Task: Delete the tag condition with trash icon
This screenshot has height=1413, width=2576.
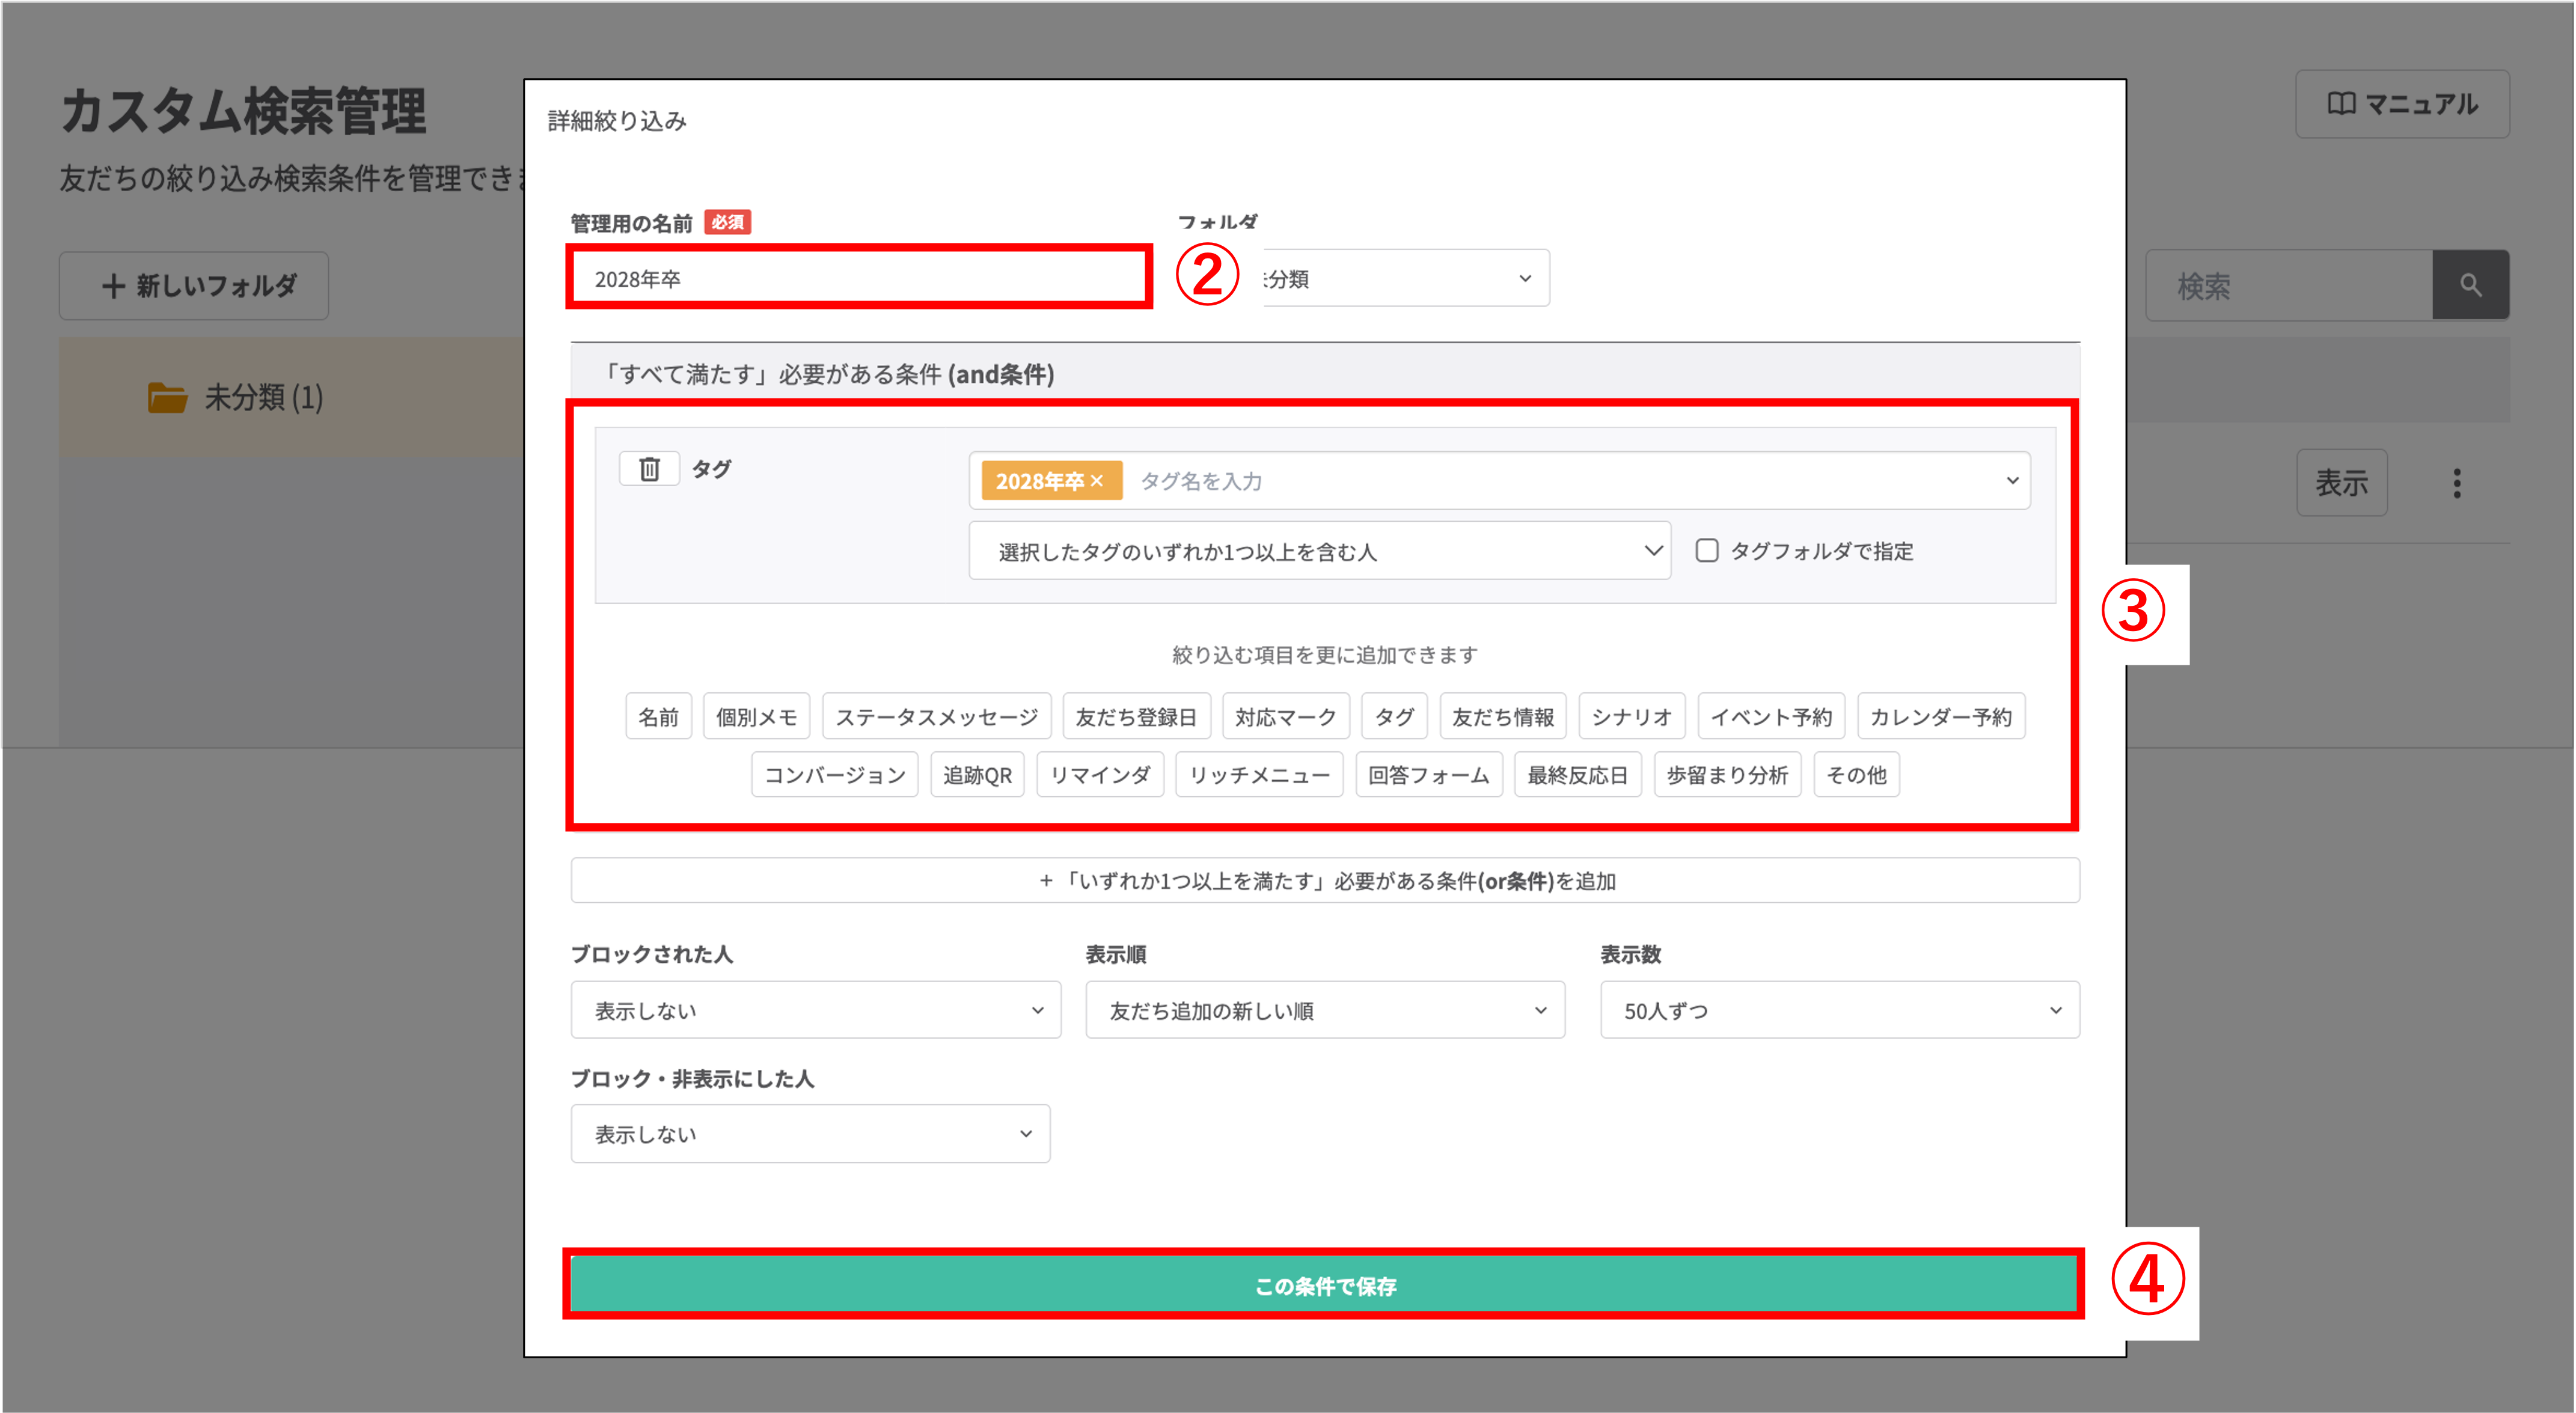Action: point(649,469)
